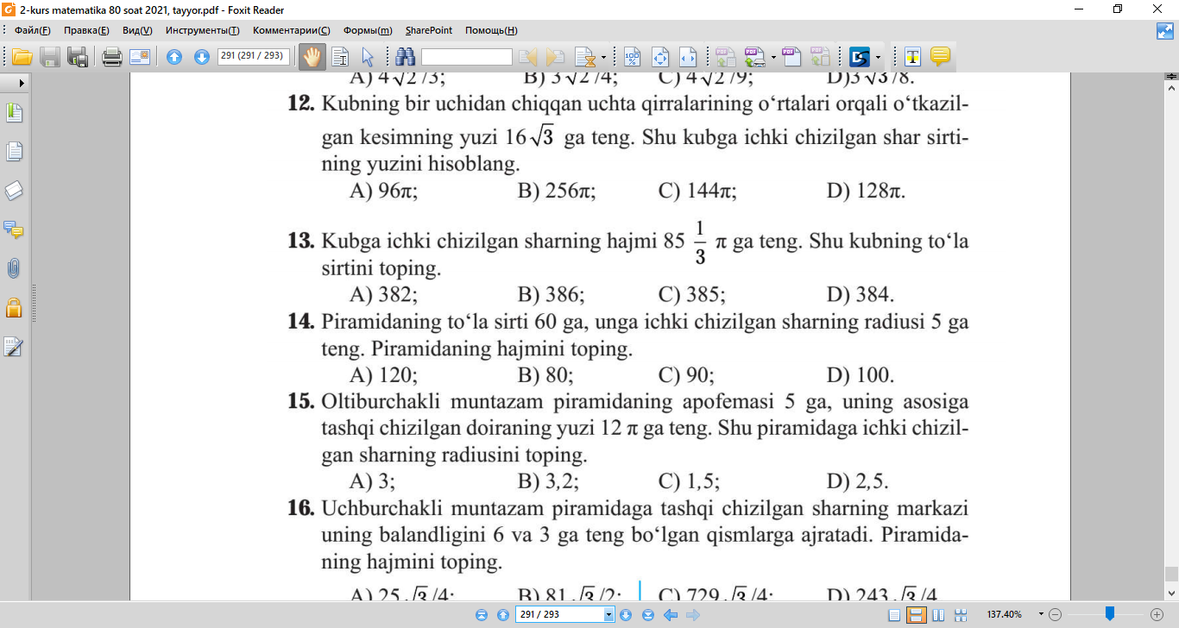Switch to Single Page view mode
The image size is (1179, 628).
click(893, 615)
